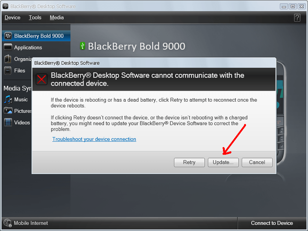Close the BlackBerry Desktop Software window
308x231 pixels.
[301, 7]
